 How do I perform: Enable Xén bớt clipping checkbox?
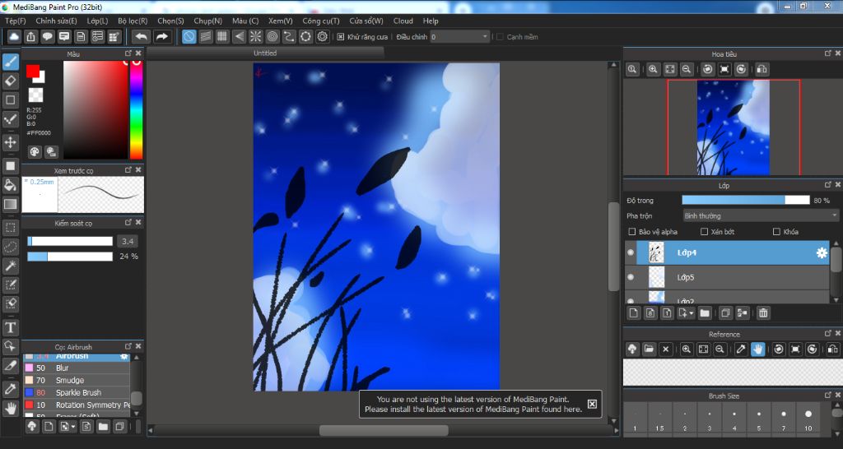coord(704,232)
